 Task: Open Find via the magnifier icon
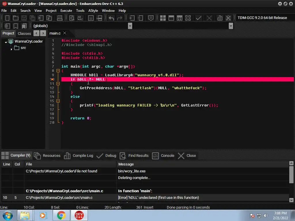tap(72, 18)
